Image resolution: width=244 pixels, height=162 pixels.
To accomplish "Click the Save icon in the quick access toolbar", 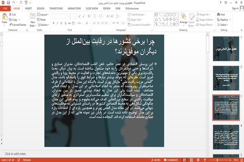I will pyautogui.click(x=8, y=2).
